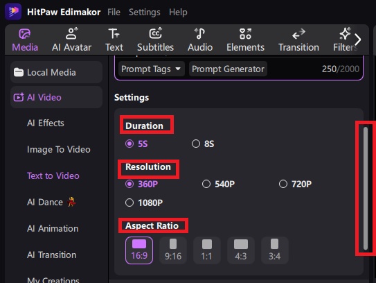Expand the Prompt Tags dropdown

(152, 69)
